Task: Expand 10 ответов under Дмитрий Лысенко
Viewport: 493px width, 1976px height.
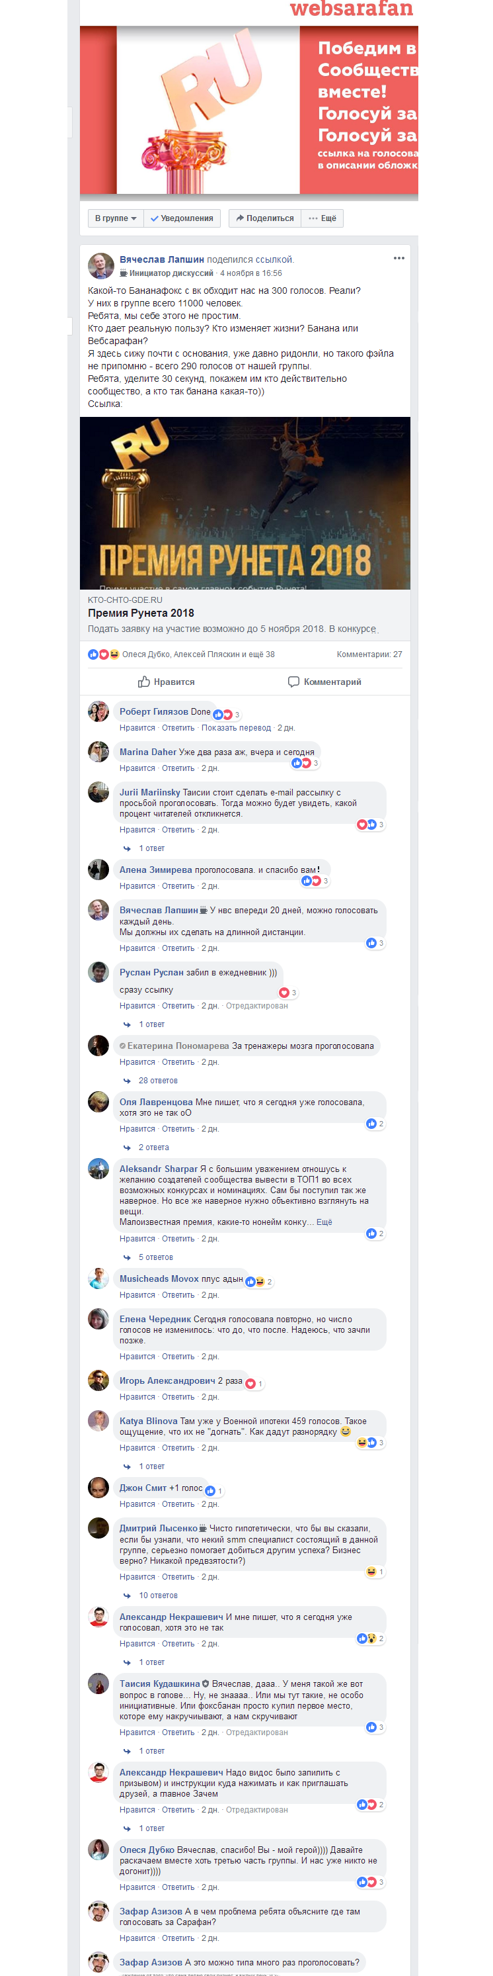Action: click(158, 1595)
